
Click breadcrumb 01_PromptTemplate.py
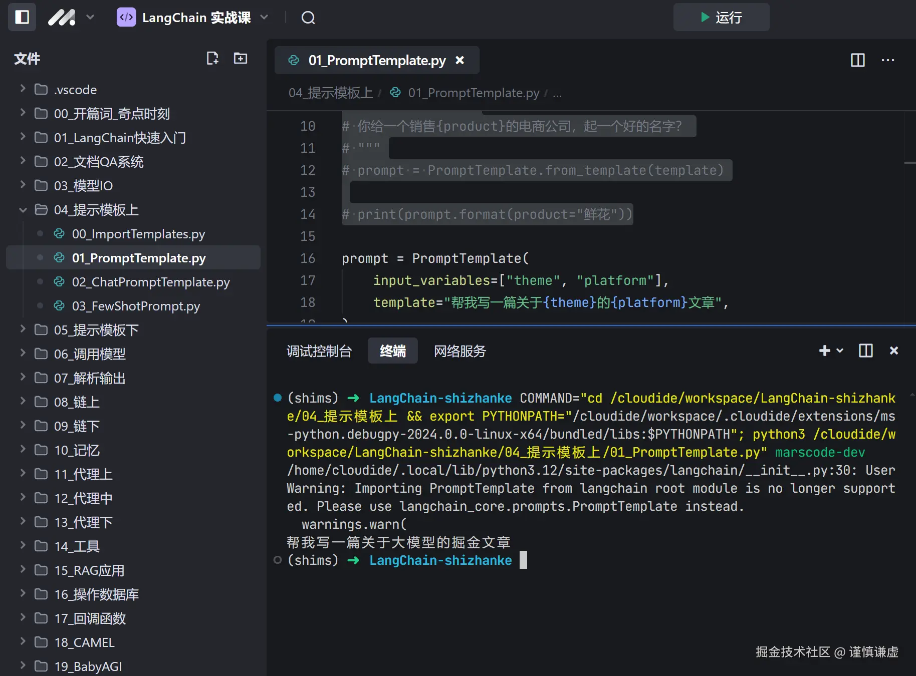click(474, 93)
